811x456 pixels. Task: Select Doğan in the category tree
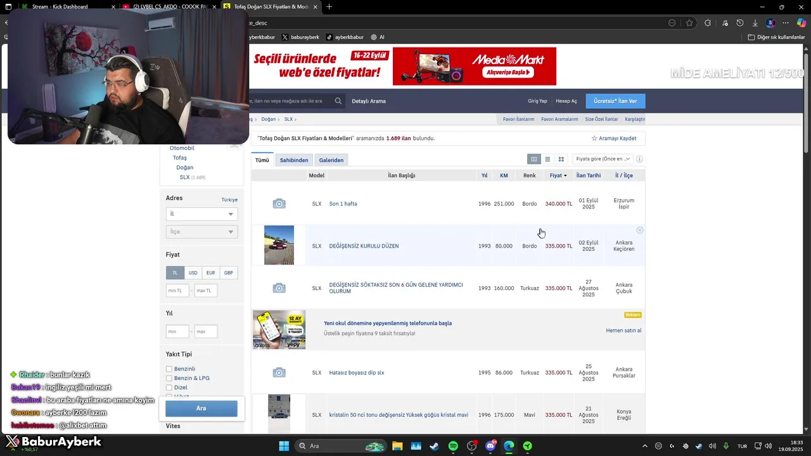pos(184,167)
